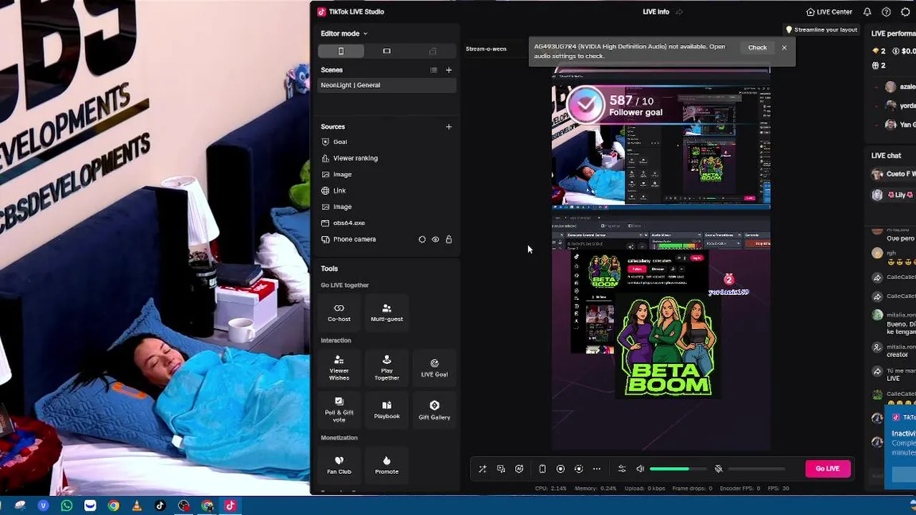The height and width of the screenshot is (515, 916).
Task: Open TikTok LIVE Studio red taskbar icon
Action: tap(230, 506)
